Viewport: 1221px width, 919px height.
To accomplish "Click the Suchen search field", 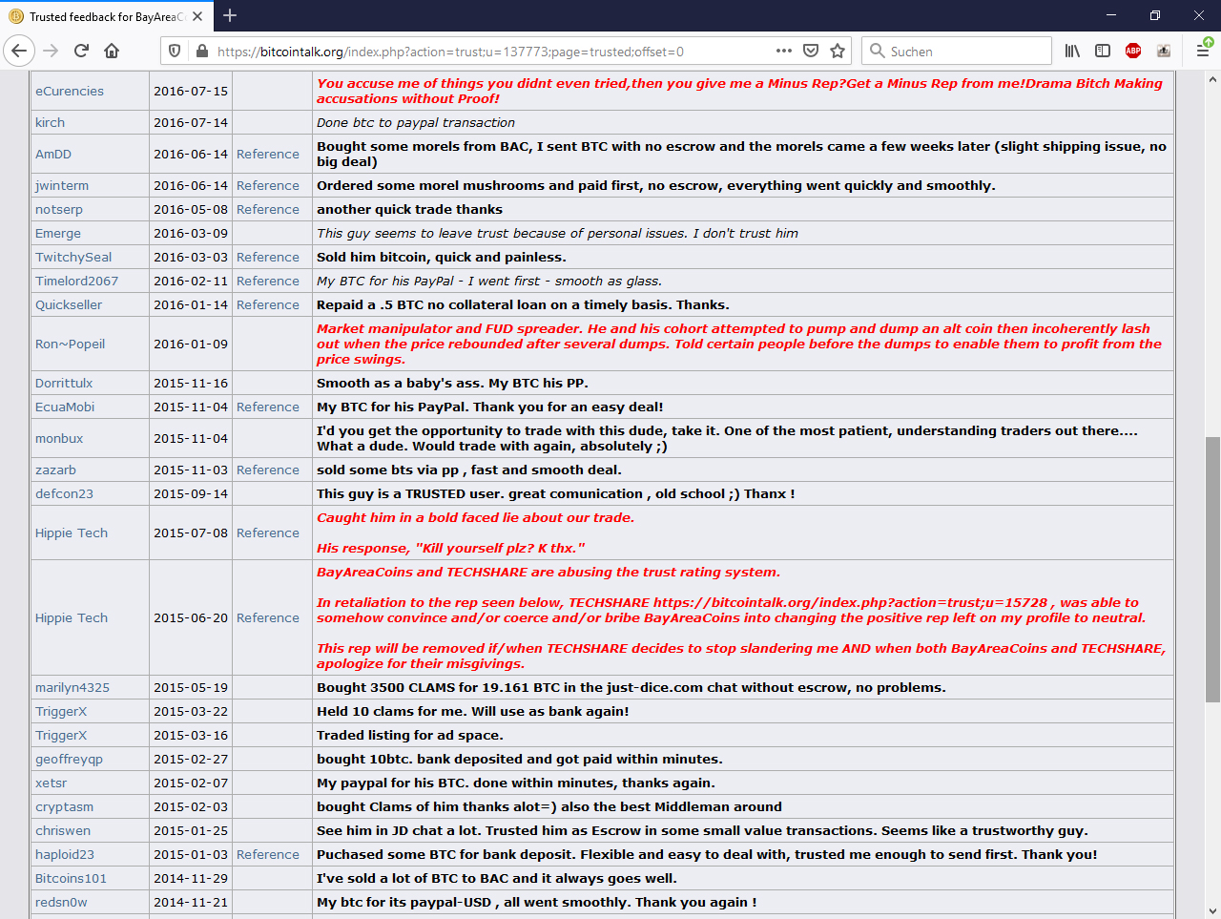I will tap(957, 51).
